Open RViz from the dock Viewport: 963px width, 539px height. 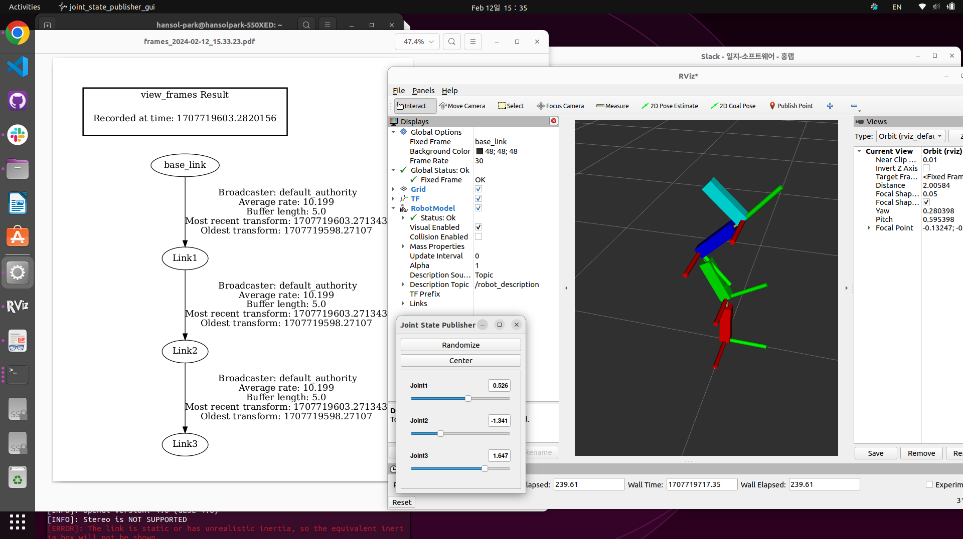click(18, 306)
